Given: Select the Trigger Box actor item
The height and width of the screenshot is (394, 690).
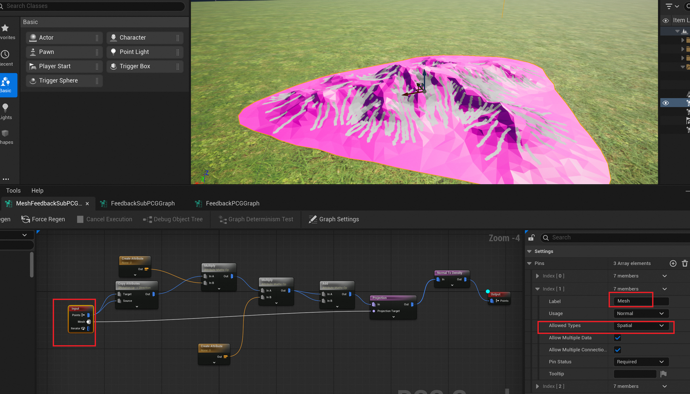Looking at the screenshot, I should pos(145,66).
